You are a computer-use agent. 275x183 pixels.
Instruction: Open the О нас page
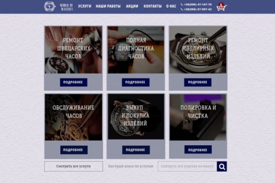[x=171, y=6]
